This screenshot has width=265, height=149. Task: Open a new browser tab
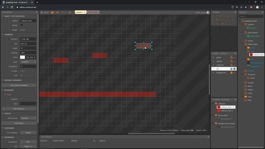click(x=37, y=2)
